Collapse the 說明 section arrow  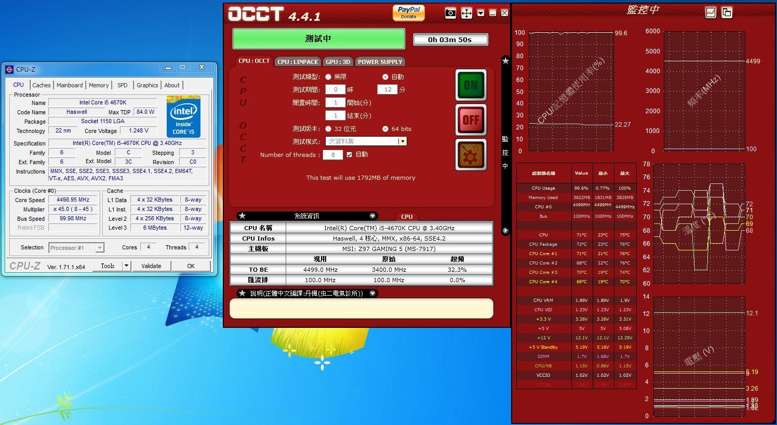tap(372, 294)
